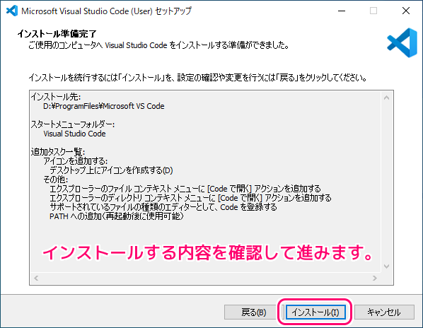This screenshot has width=423, height=328.
Task: Click the VS Code icon in the title bar
Action: 12,11
